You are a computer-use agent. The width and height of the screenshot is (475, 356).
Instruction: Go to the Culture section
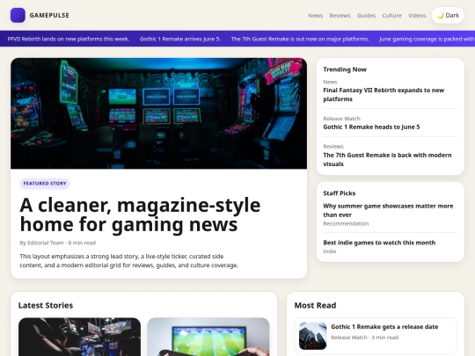coord(391,16)
